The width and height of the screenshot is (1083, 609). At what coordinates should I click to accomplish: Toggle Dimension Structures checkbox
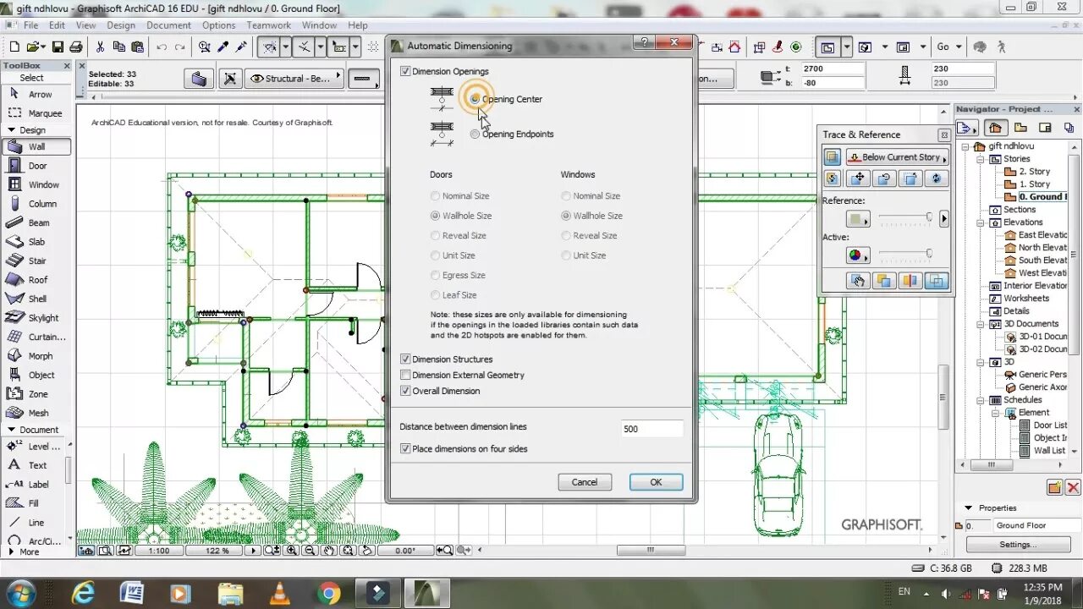click(x=405, y=359)
